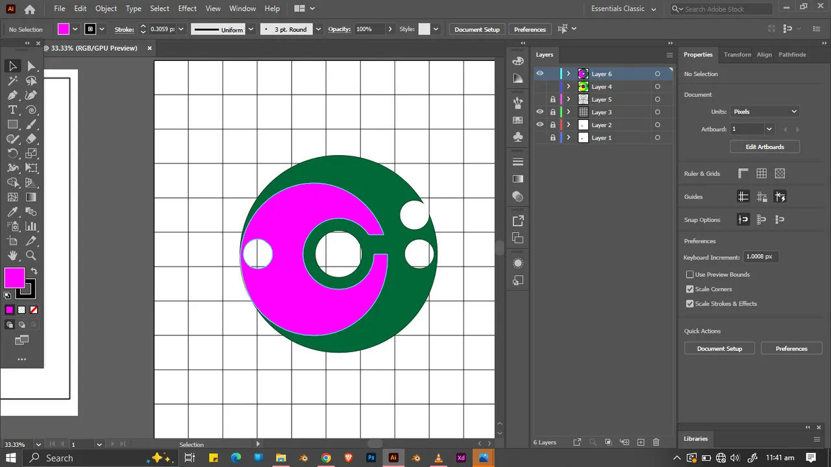Screen dimensions: 831x467
Task: Expand Layer 4 contents
Action: pyautogui.click(x=569, y=87)
